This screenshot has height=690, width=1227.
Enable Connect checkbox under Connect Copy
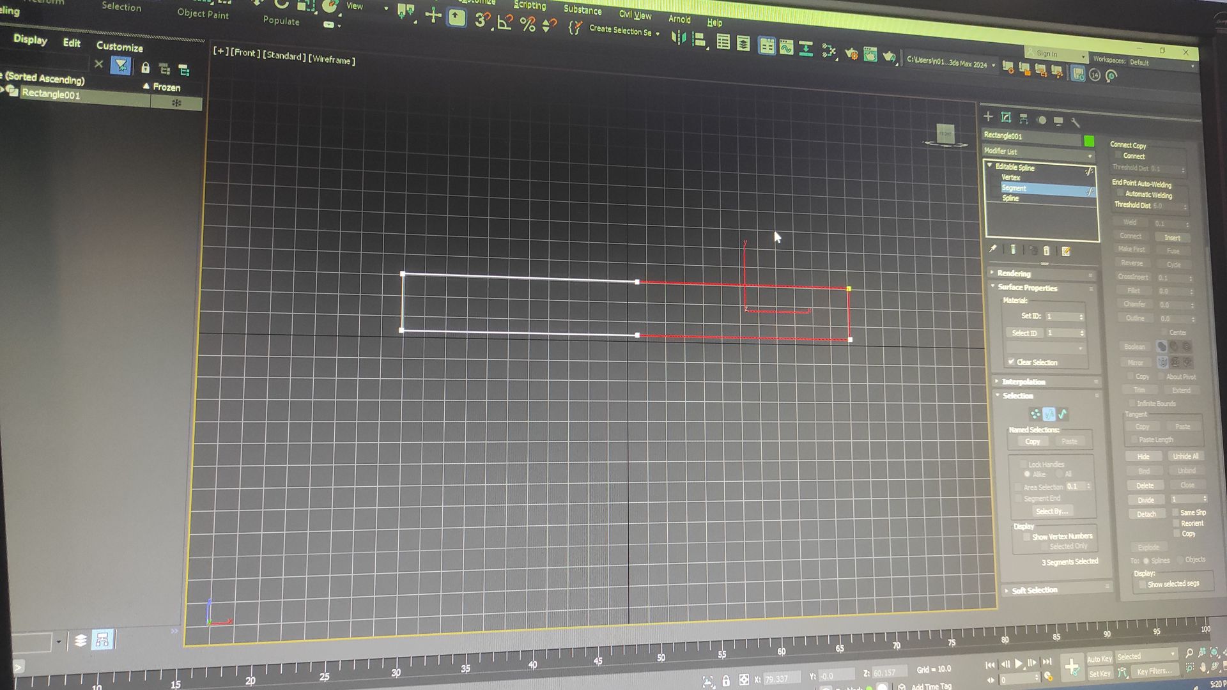coord(1118,155)
